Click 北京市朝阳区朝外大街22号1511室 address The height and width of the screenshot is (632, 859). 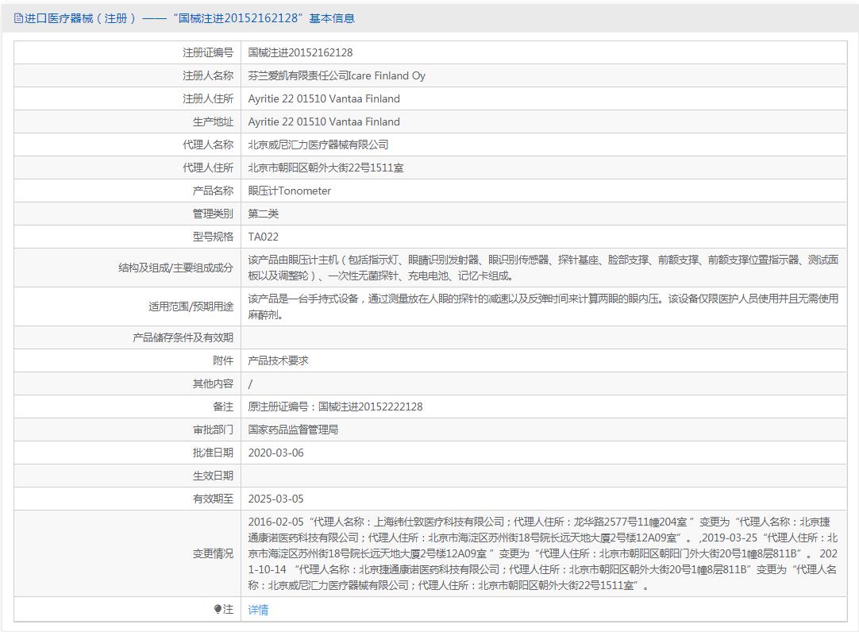(326, 168)
